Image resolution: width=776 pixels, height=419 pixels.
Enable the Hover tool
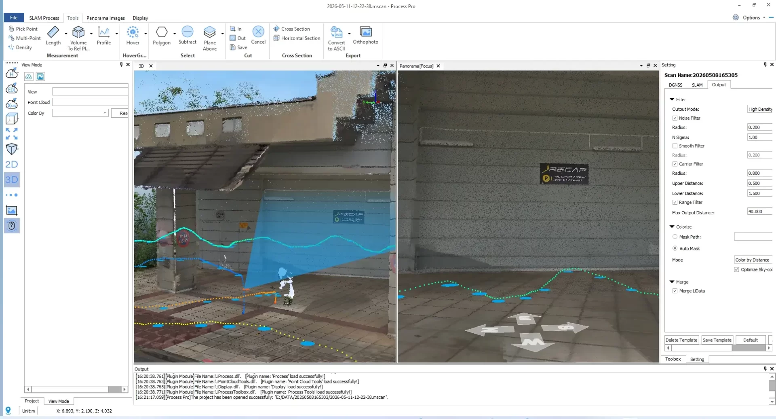133,36
